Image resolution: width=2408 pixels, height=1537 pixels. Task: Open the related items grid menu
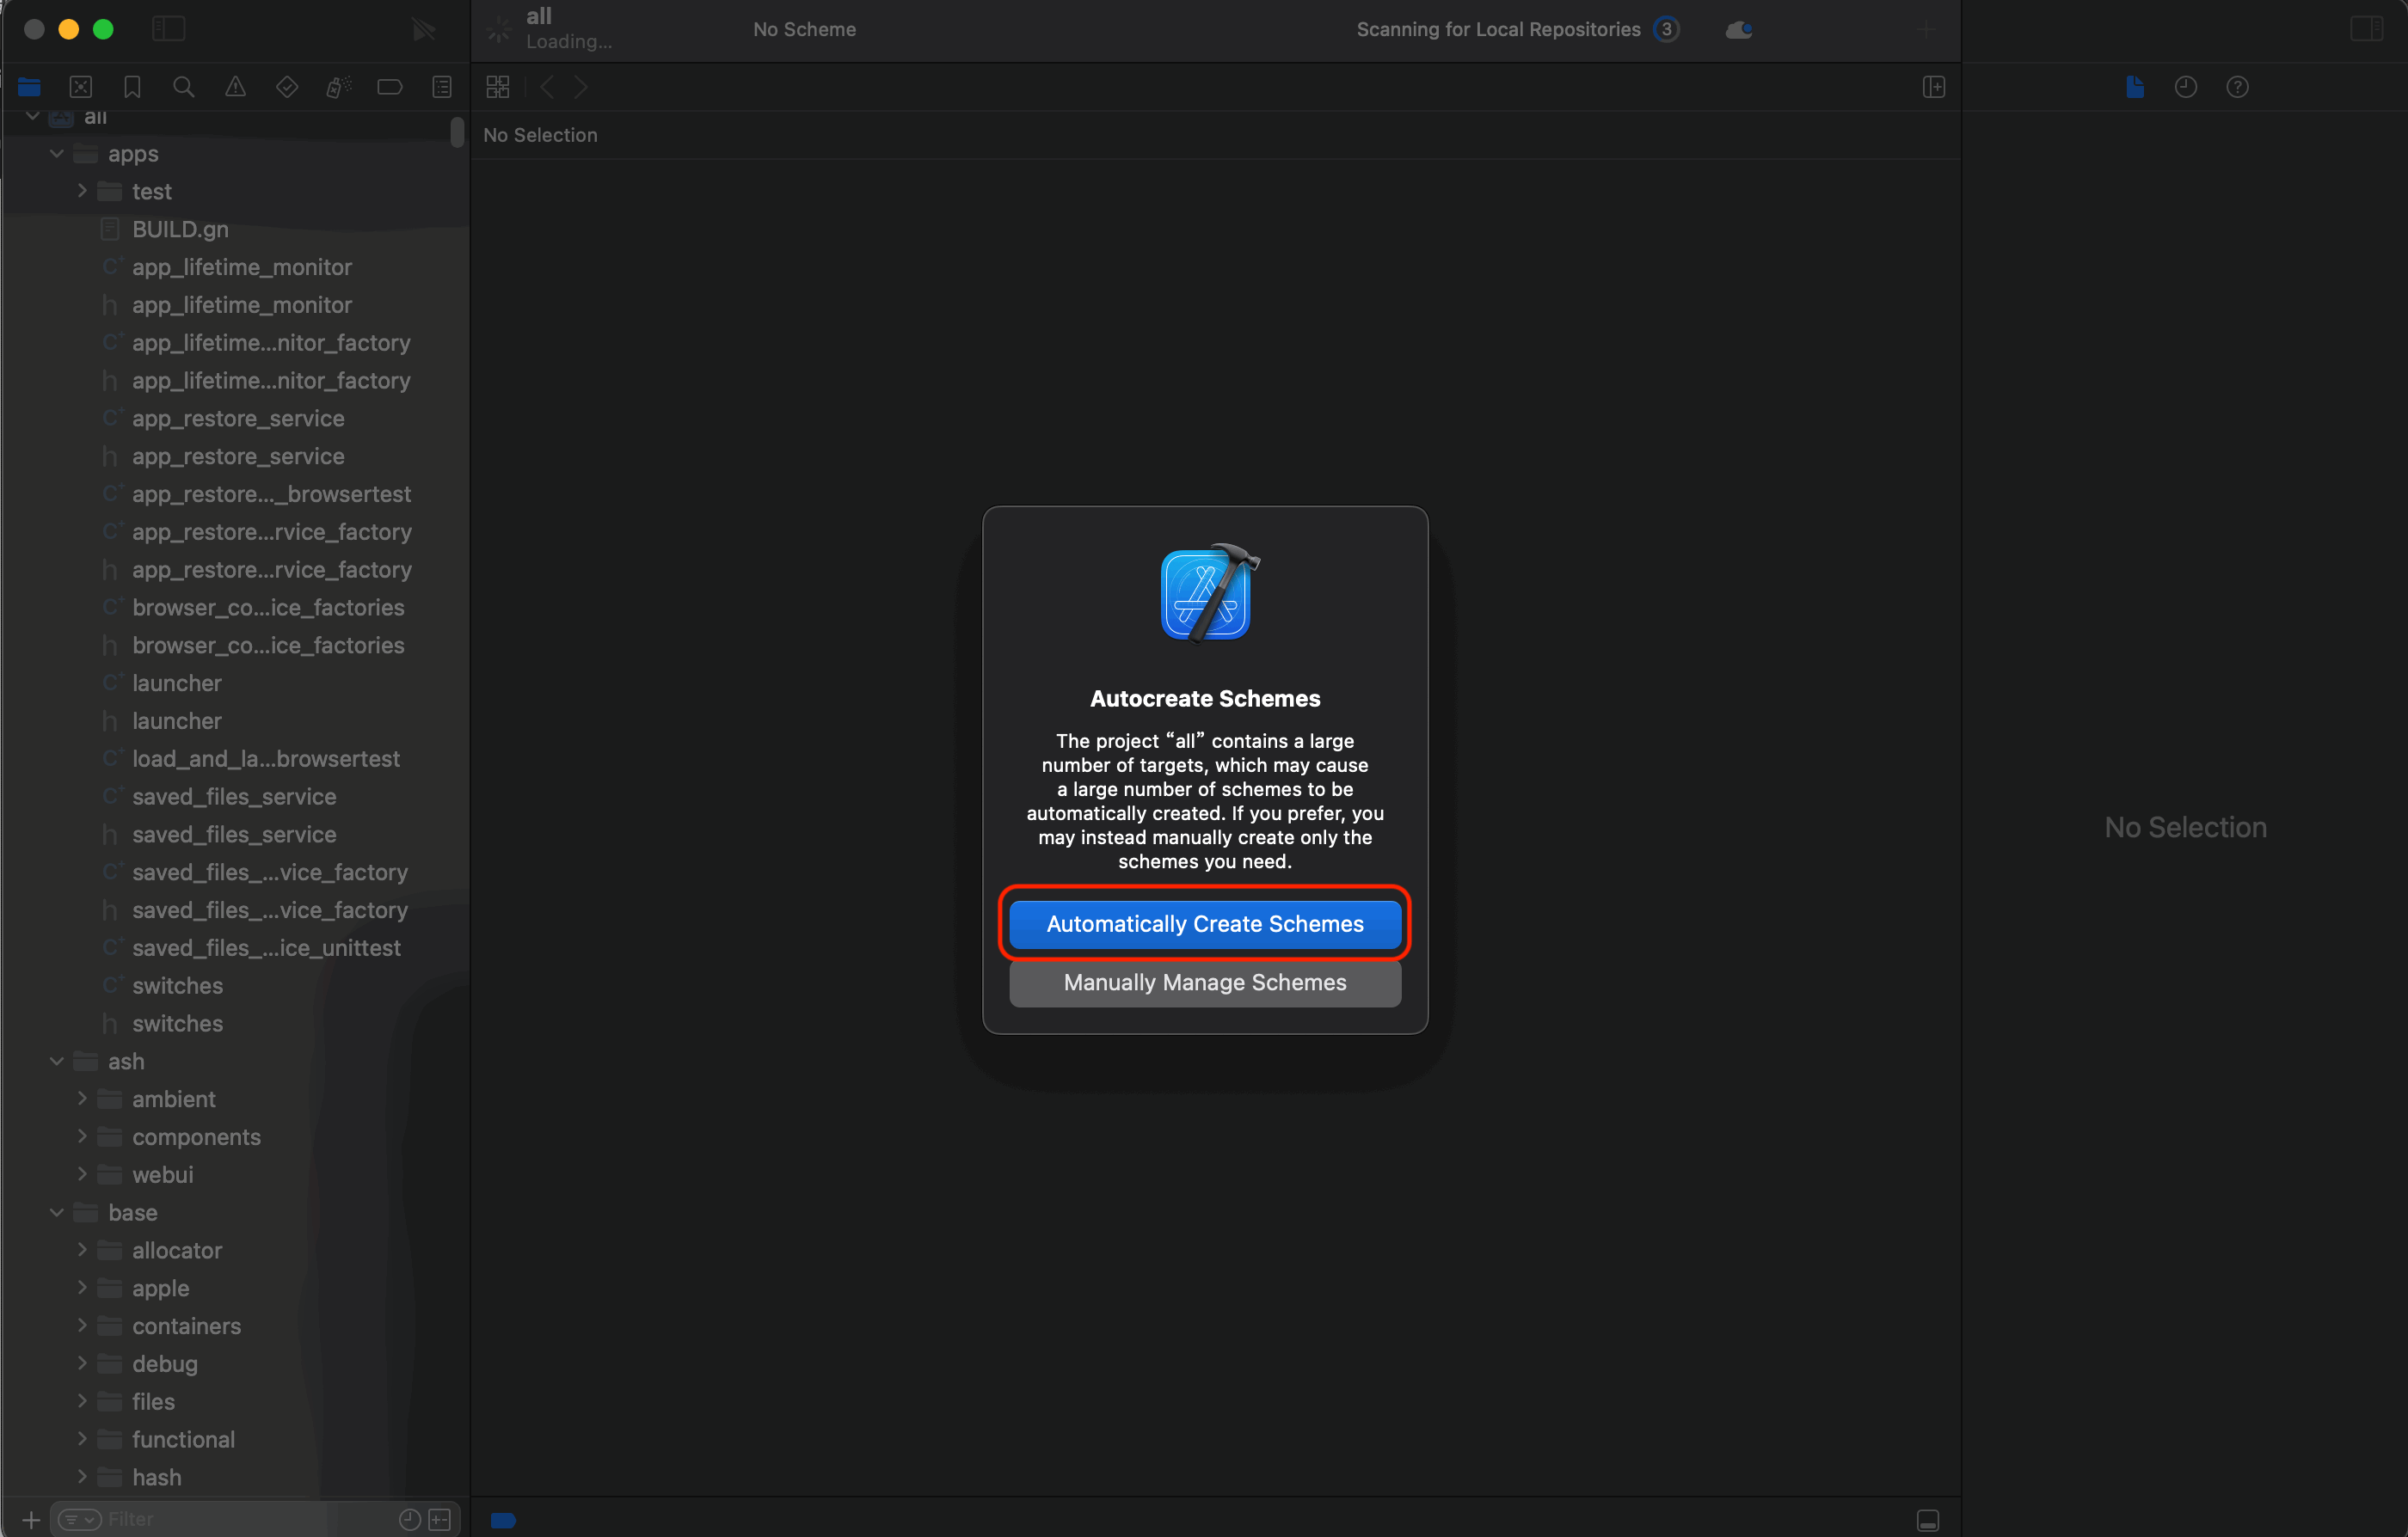(498, 87)
